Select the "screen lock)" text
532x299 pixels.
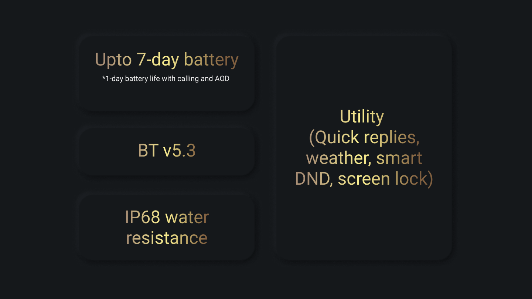click(x=385, y=179)
